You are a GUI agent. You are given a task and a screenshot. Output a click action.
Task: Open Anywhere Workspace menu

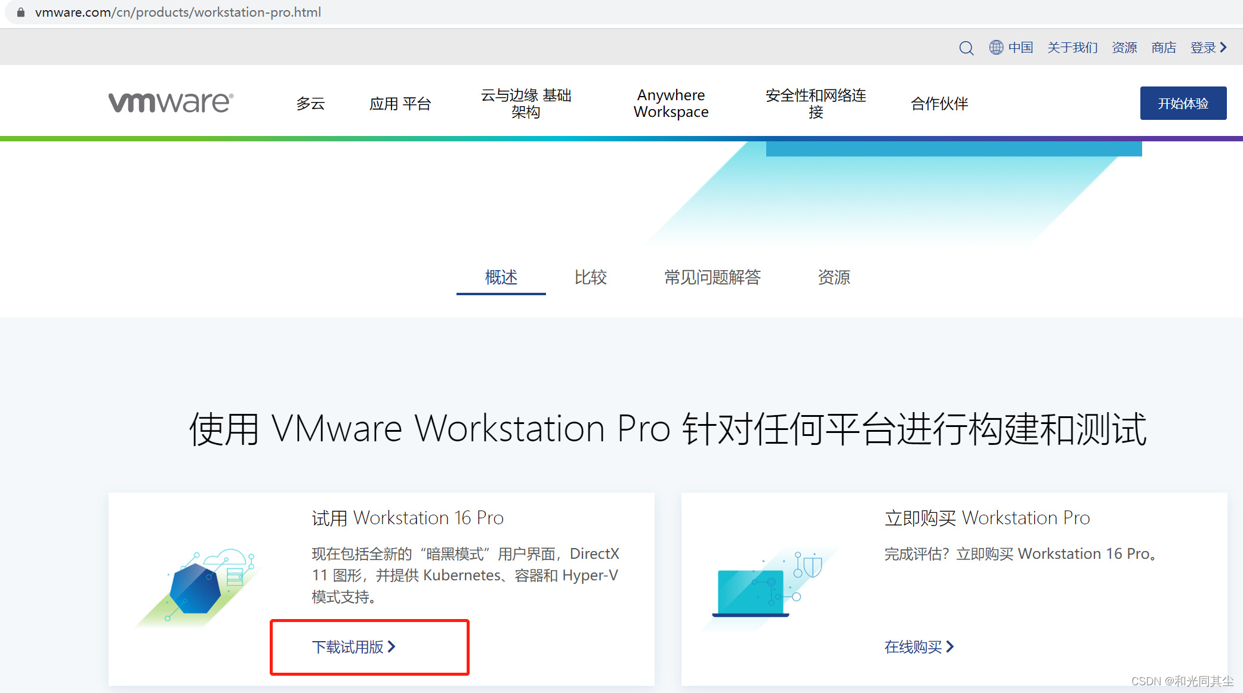(x=671, y=103)
